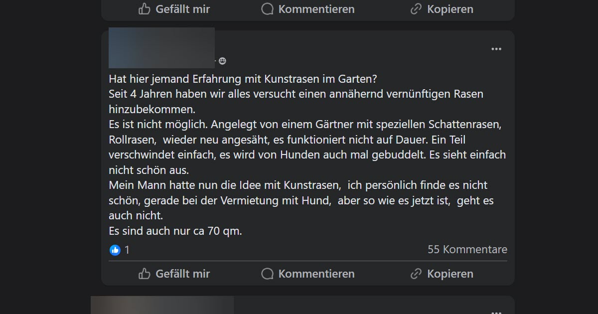598x314 pixels.
Task: Select 'Kopieren' under the Kunstrasen post
Action: pyautogui.click(x=442, y=274)
